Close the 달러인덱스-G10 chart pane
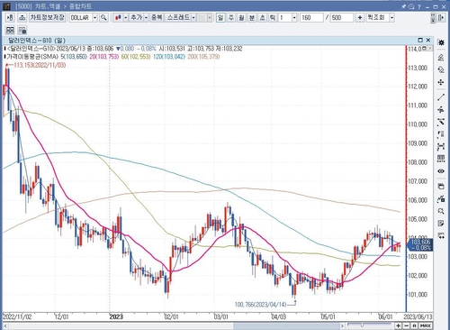Image resolution: width=450 pixels, height=330 pixels. pos(428,40)
